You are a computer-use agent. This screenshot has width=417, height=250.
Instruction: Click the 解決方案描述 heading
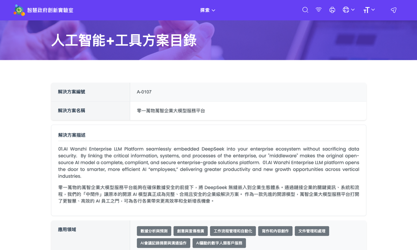pyautogui.click(x=72, y=135)
